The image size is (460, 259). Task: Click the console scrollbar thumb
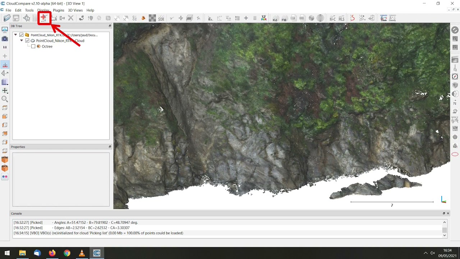coord(445,230)
